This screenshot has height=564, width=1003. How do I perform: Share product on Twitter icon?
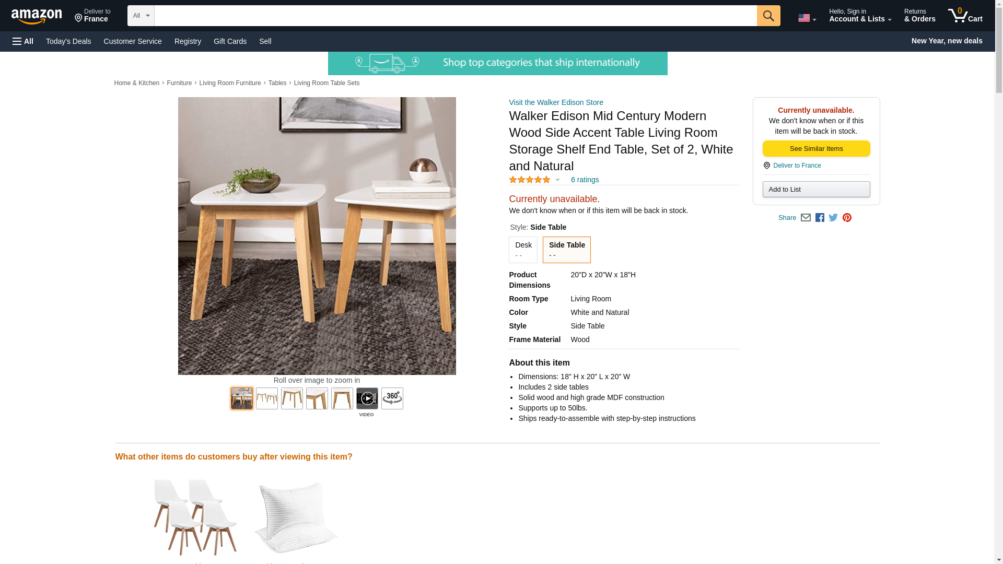tap(833, 218)
